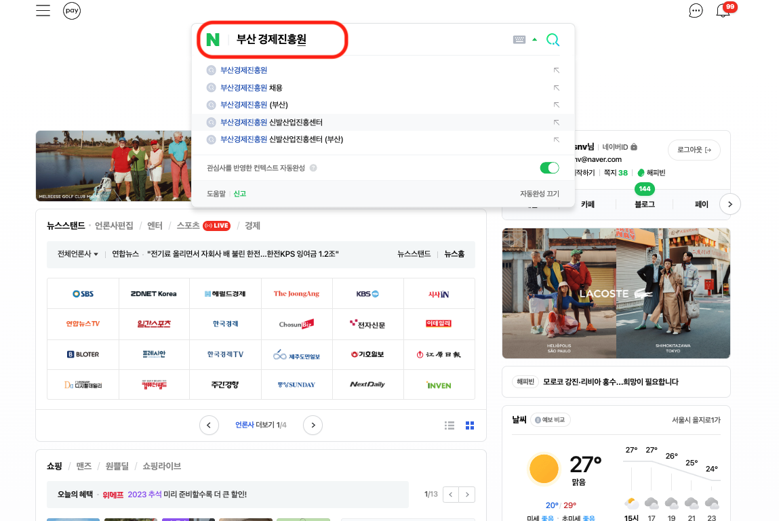Open the hamburger menu at top left
The width and height of the screenshot is (779, 521).
click(x=43, y=10)
